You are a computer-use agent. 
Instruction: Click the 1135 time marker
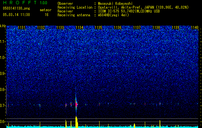tap(98, 28)
